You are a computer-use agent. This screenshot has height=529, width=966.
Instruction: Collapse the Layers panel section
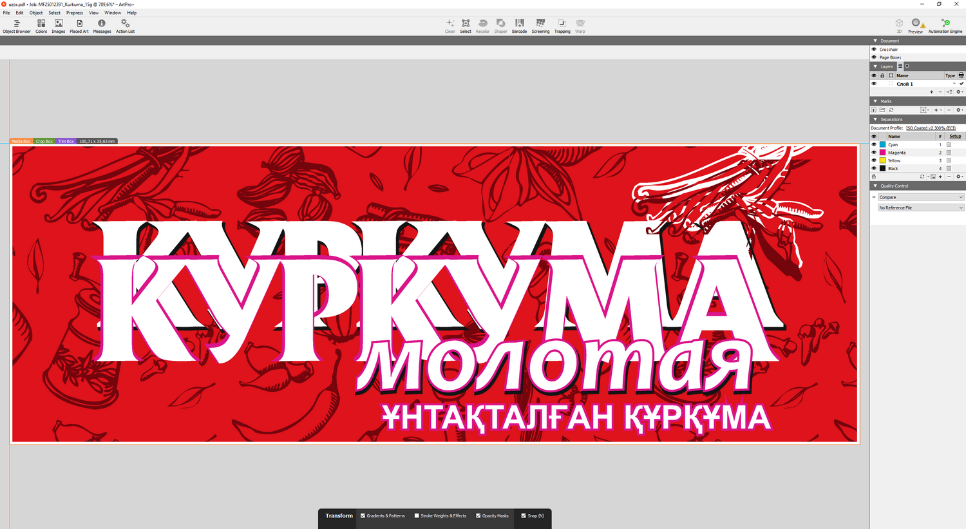[x=875, y=66]
